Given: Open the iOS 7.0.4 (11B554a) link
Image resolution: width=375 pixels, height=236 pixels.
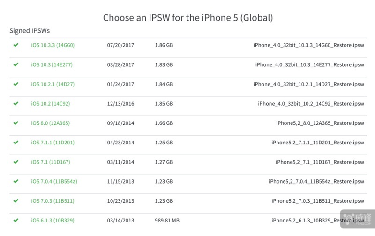Looking at the screenshot, I should [x=54, y=181].
